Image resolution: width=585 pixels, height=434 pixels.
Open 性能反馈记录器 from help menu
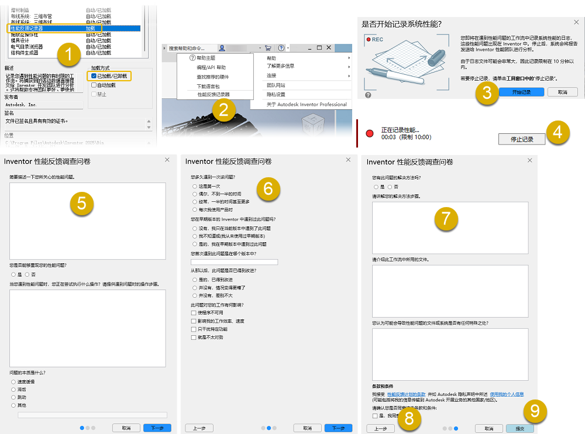tap(214, 94)
